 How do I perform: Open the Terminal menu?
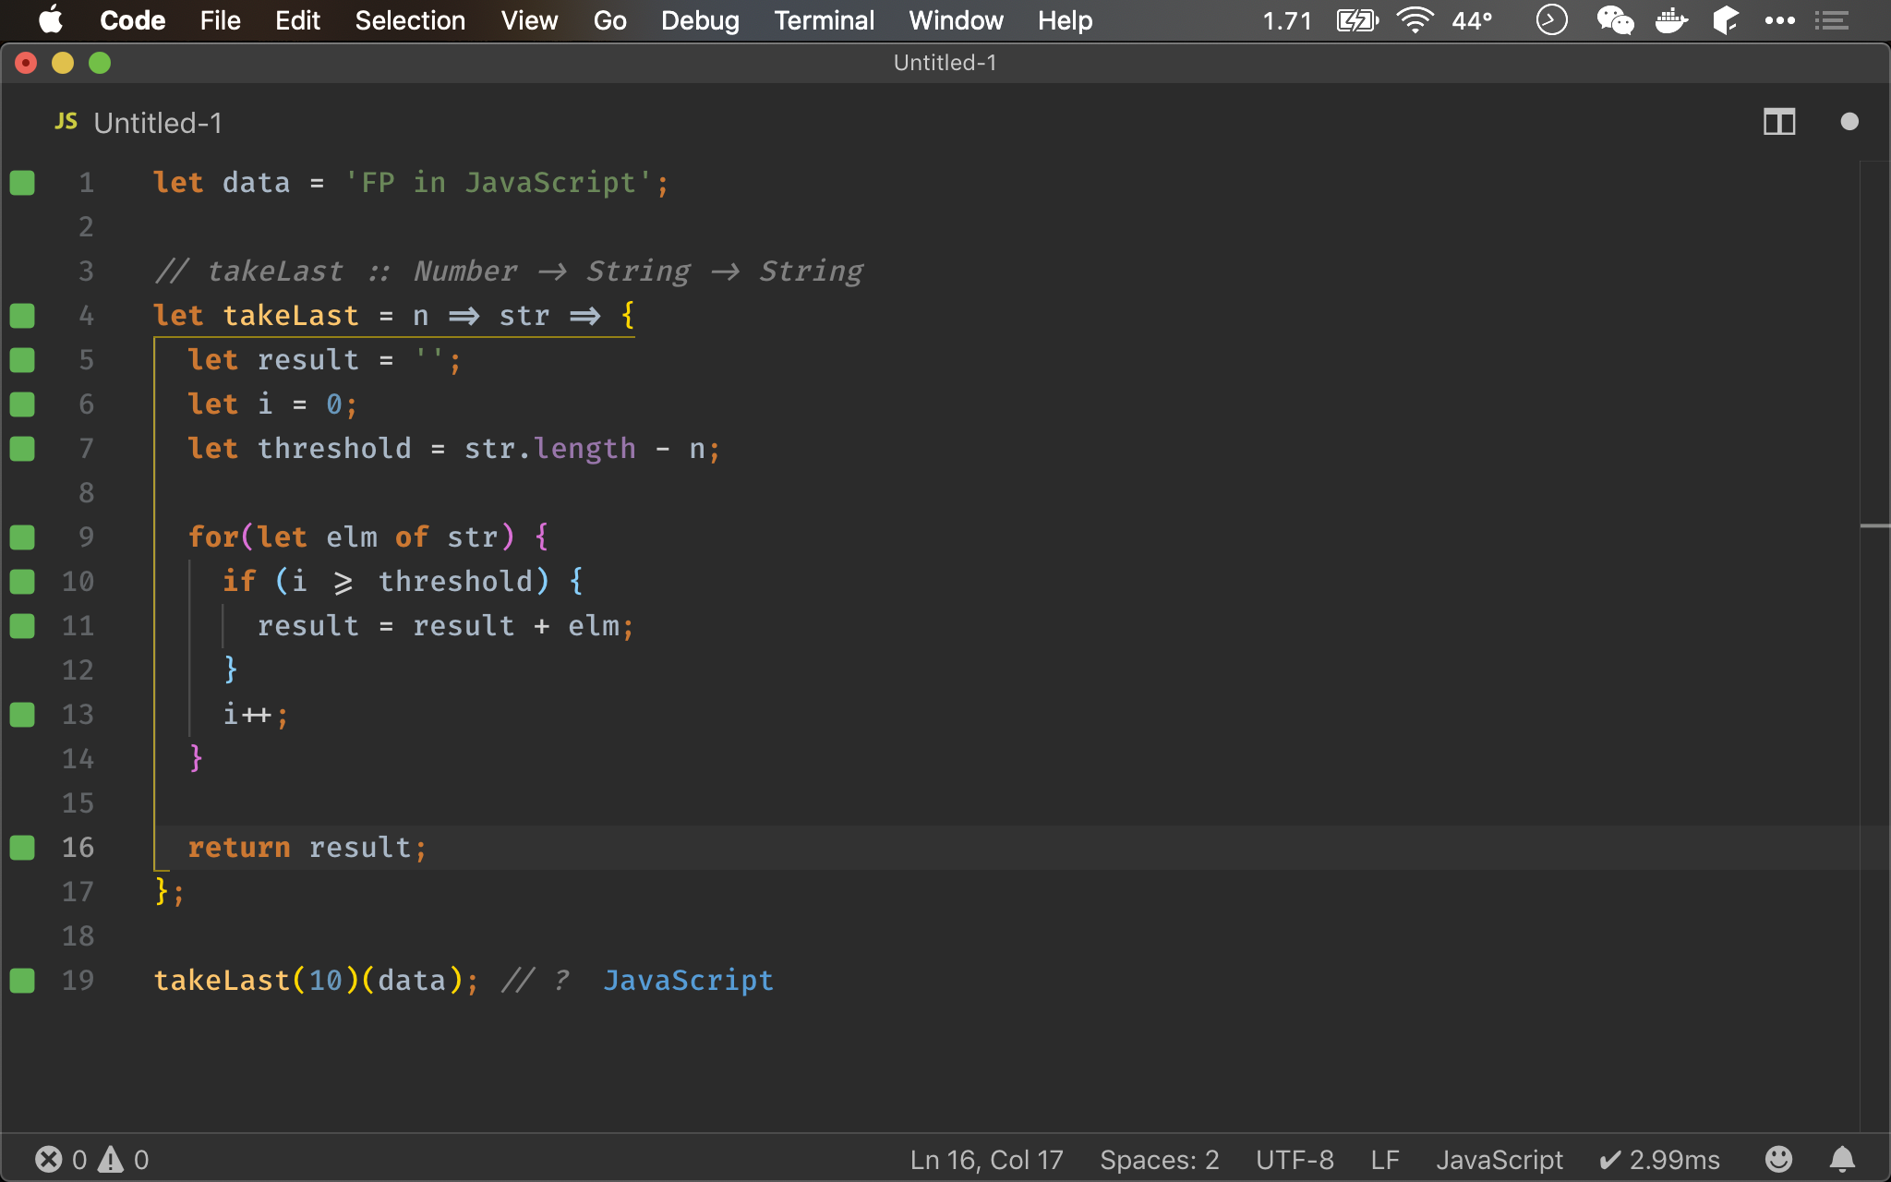tap(824, 20)
